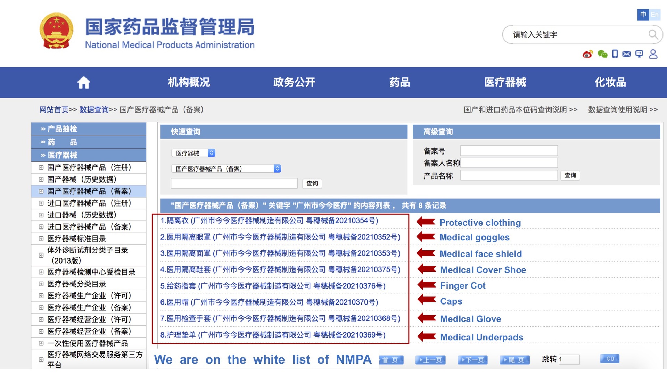Open result 1.隔离衣 record link
Viewport: 667px width, 375px height.
coord(269,221)
